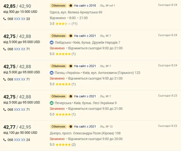Click phone icon beside number ending 24

(x=5, y=140)
